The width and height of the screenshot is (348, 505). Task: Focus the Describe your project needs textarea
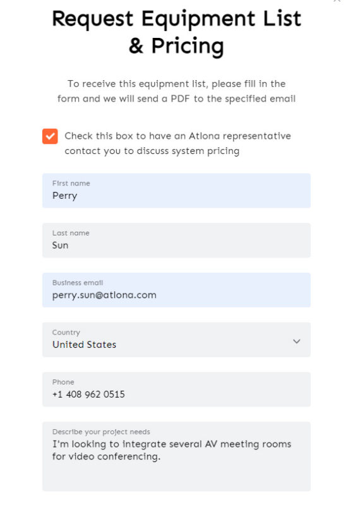(176, 456)
